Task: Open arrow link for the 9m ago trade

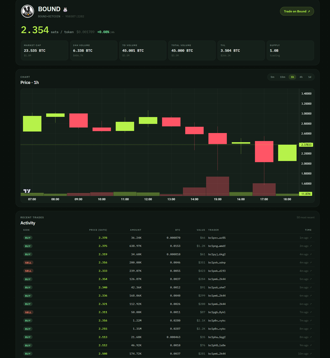Action: pos(311,345)
